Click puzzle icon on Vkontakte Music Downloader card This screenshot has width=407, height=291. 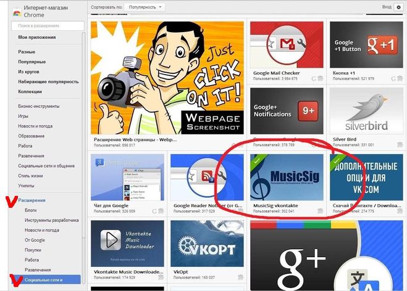(x=161, y=277)
